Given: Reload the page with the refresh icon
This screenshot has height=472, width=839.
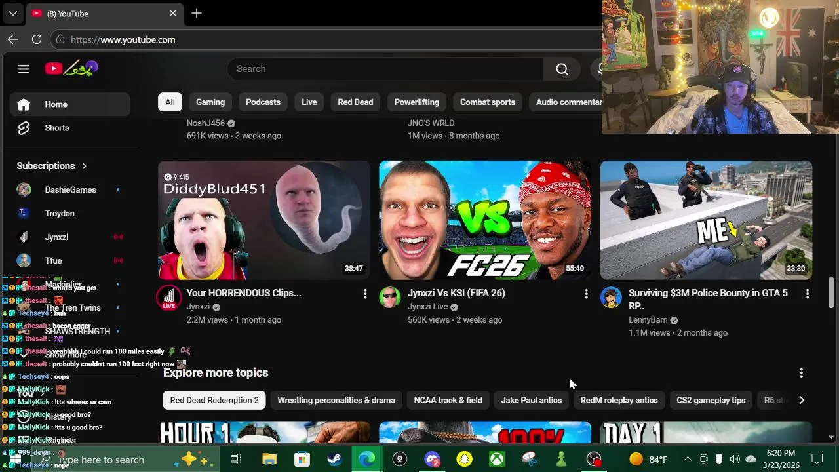Looking at the screenshot, I should (37, 39).
